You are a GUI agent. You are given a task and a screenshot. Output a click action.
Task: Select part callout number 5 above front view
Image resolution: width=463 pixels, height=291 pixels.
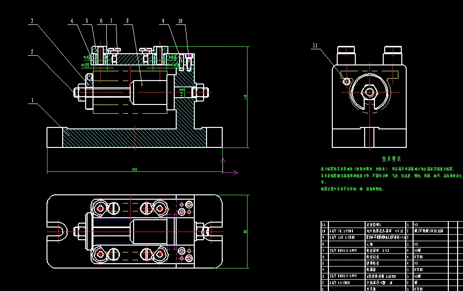87,21
